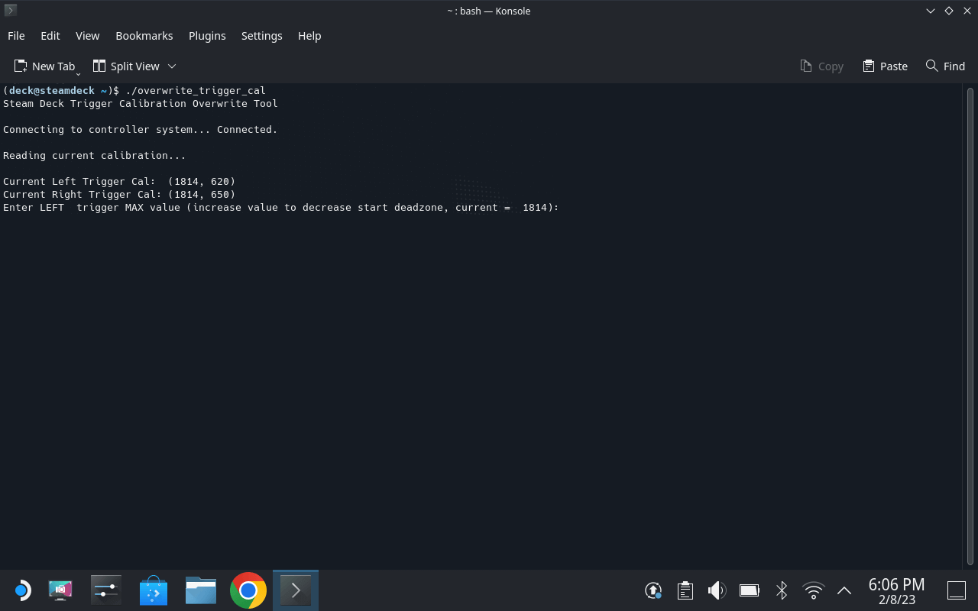Open the Edit menu
The image size is (978, 611).
coord(50,36)
